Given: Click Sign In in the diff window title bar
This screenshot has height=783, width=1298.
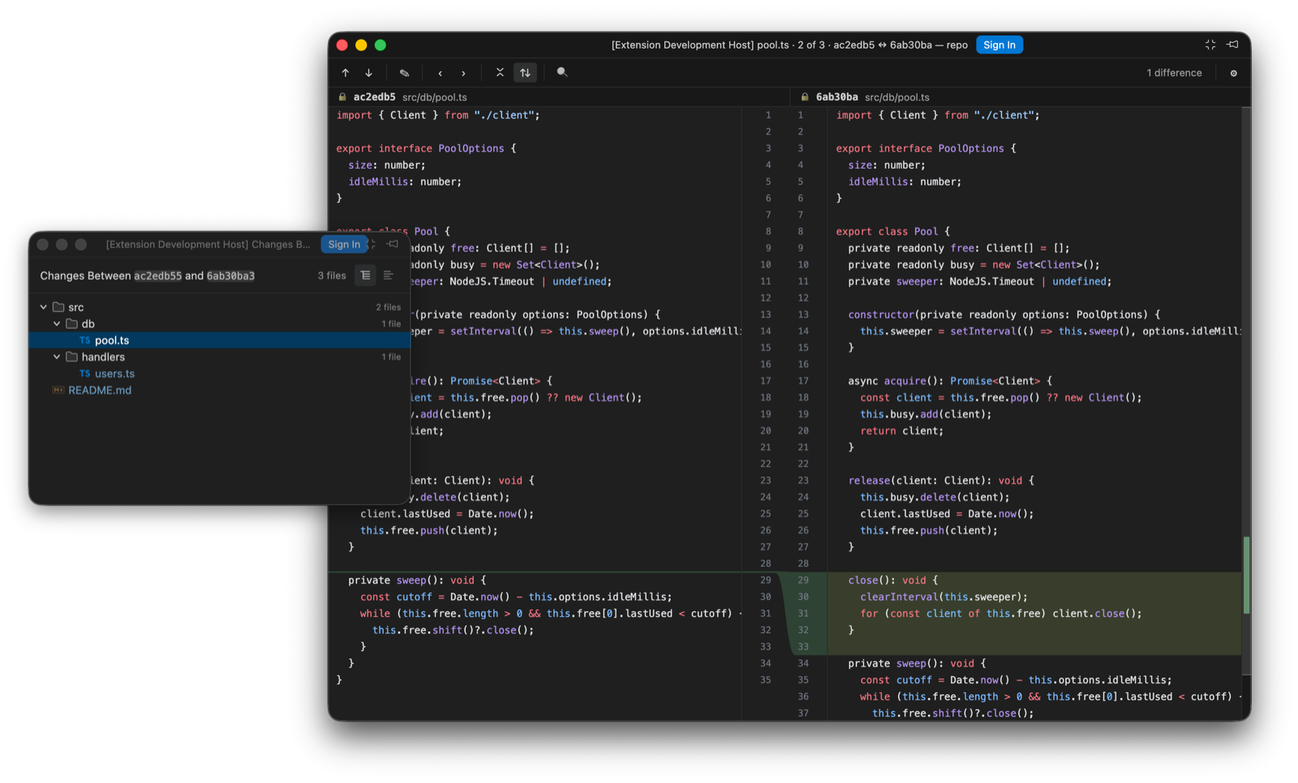Looking at the screenshot, I should [x=999, y=45].
